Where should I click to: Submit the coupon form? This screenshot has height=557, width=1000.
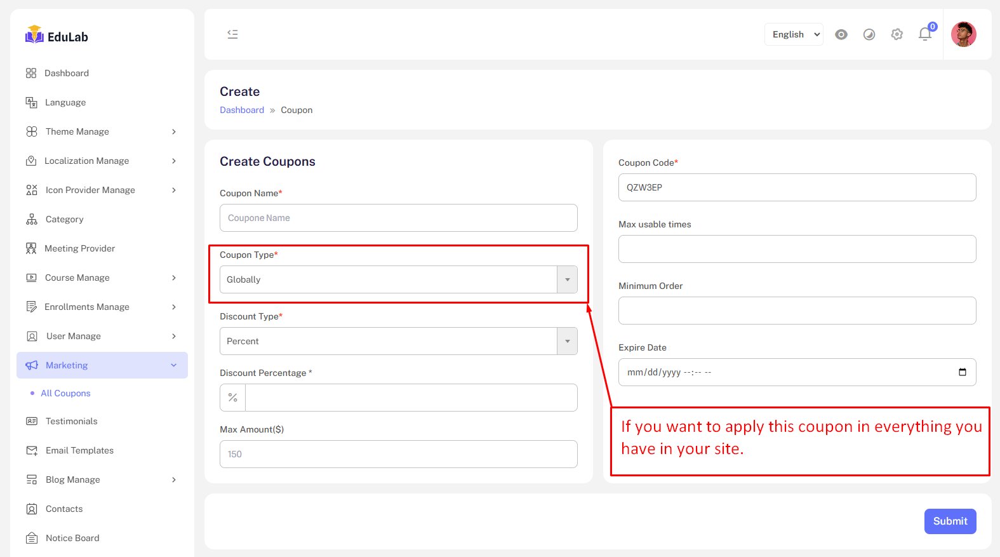[950, 521]
